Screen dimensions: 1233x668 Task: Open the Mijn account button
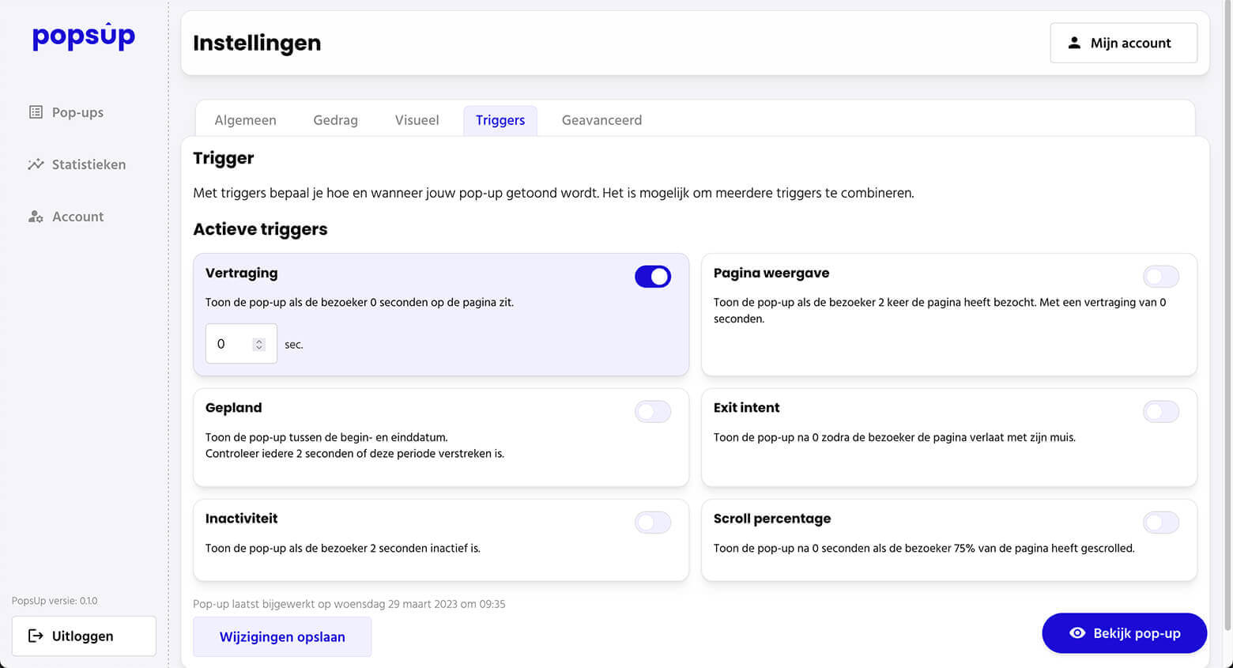point(1123,43)
